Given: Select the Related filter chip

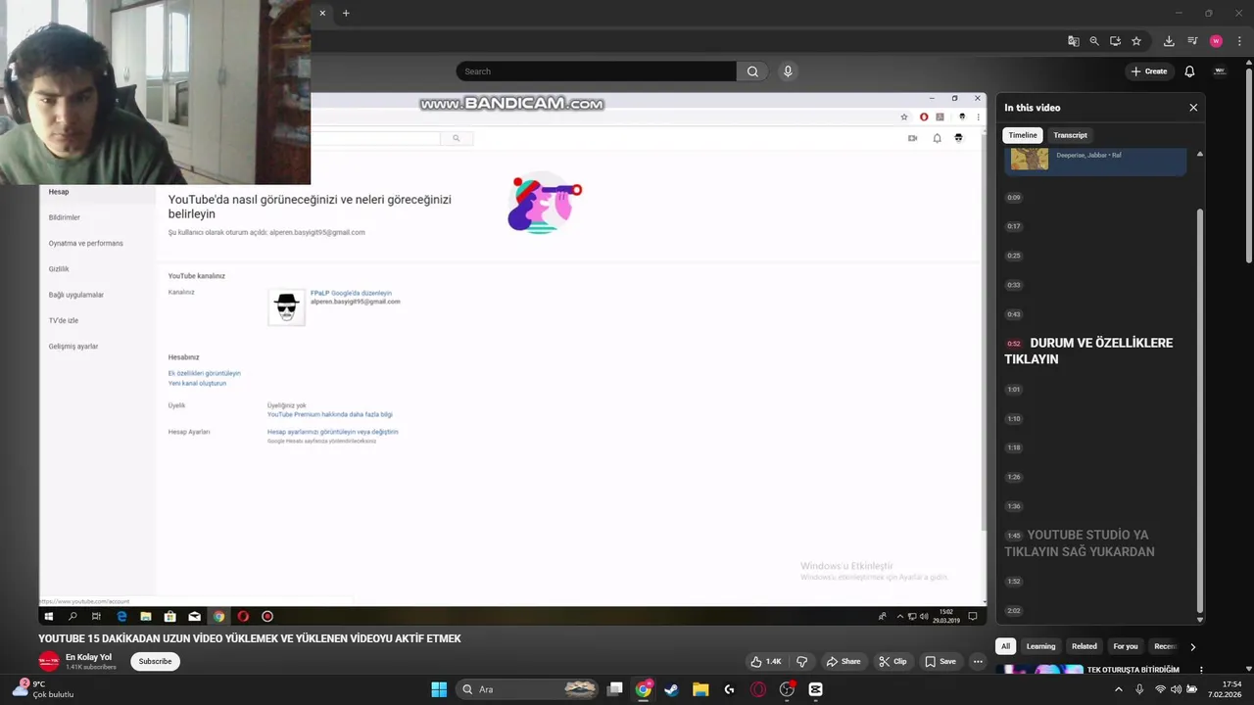Looking at the screenshot, I should pos(1085,646).
